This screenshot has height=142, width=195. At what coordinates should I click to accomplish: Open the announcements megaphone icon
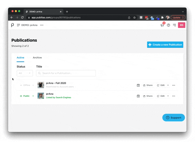pos(162,25)
